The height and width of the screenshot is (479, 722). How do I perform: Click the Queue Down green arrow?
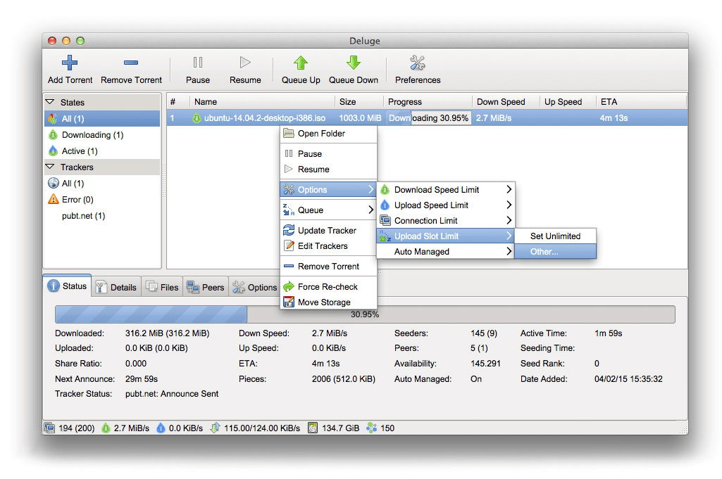click(353, 63)
